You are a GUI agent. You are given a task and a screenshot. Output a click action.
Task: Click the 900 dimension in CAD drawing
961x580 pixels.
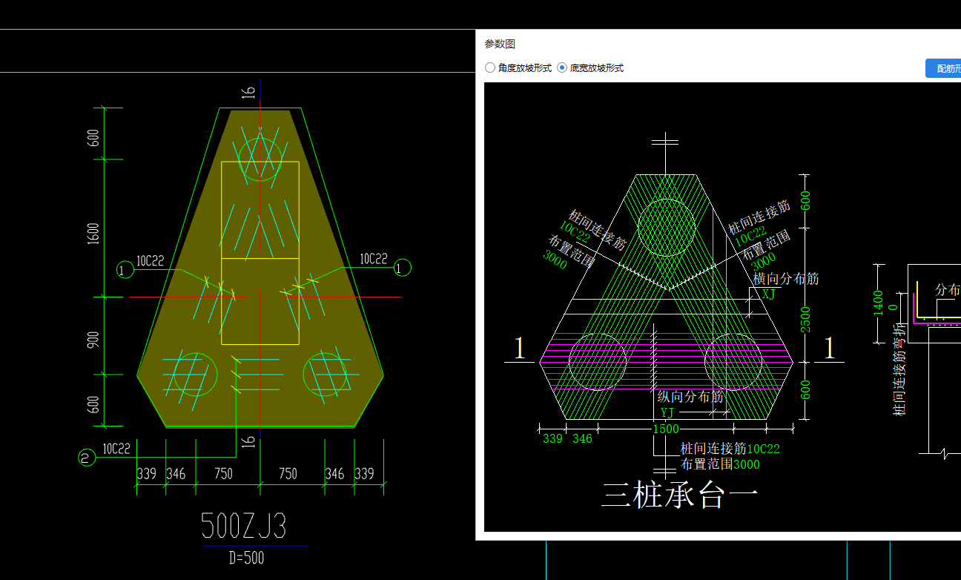coord(93,340)
